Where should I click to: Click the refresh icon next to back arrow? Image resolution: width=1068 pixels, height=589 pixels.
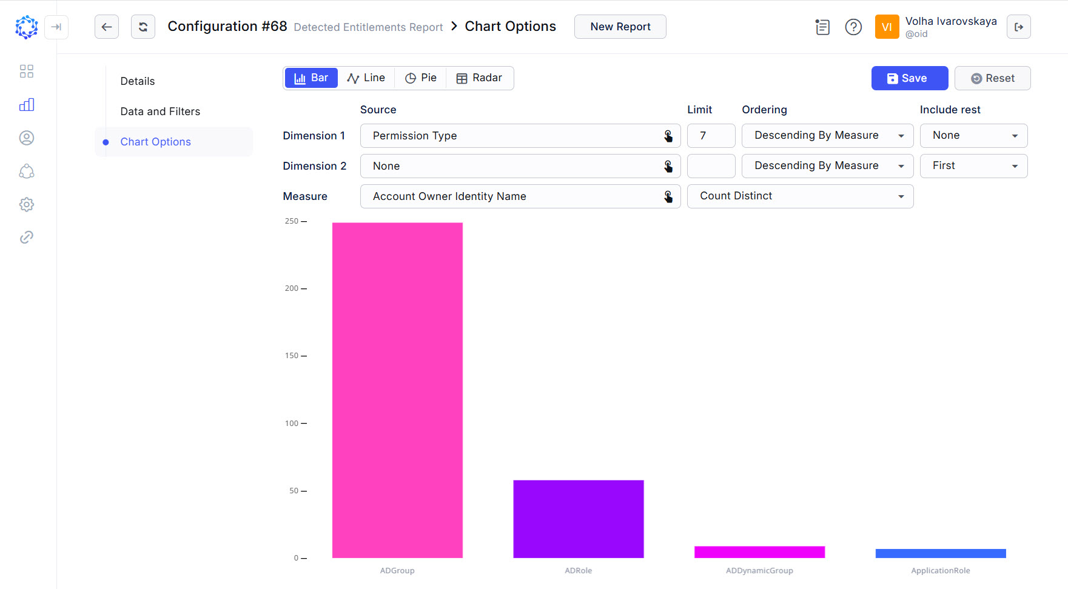click(143, 27)
